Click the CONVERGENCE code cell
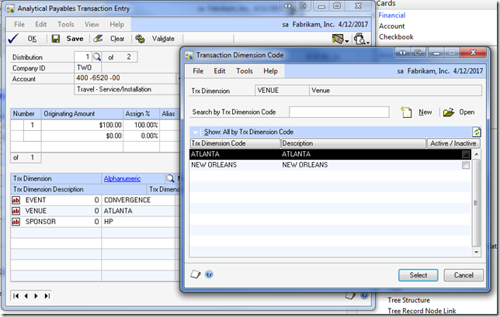Viewport: 500px width, 317px height. pos(140,200)
